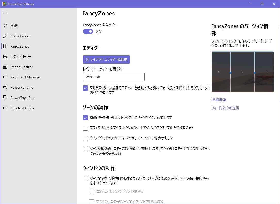Click the フィードバックの送信 link
The width and height of the screenshot is (280, 204).
(225, 108)
